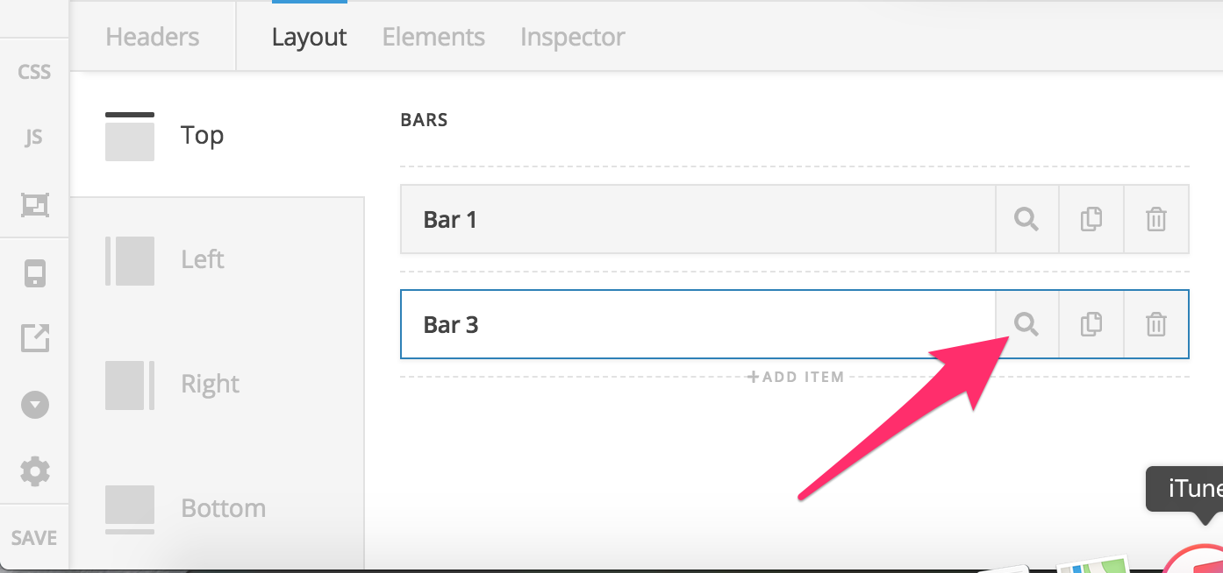Click Add Item below the bars
This screenshot has width=1223, height=573.
click(795, 377)
